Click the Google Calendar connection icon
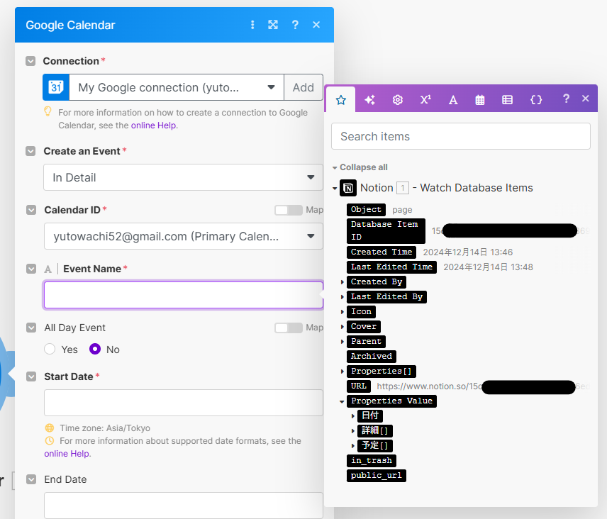 pos(56,87)
